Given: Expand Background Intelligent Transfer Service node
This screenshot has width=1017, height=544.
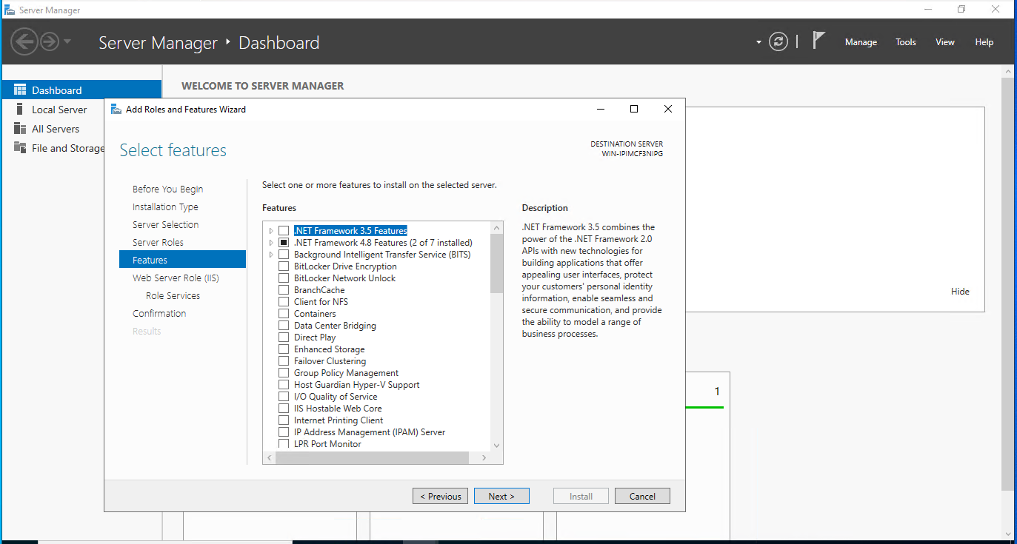Looking at the screenshot, I should [x=271, y=255].
